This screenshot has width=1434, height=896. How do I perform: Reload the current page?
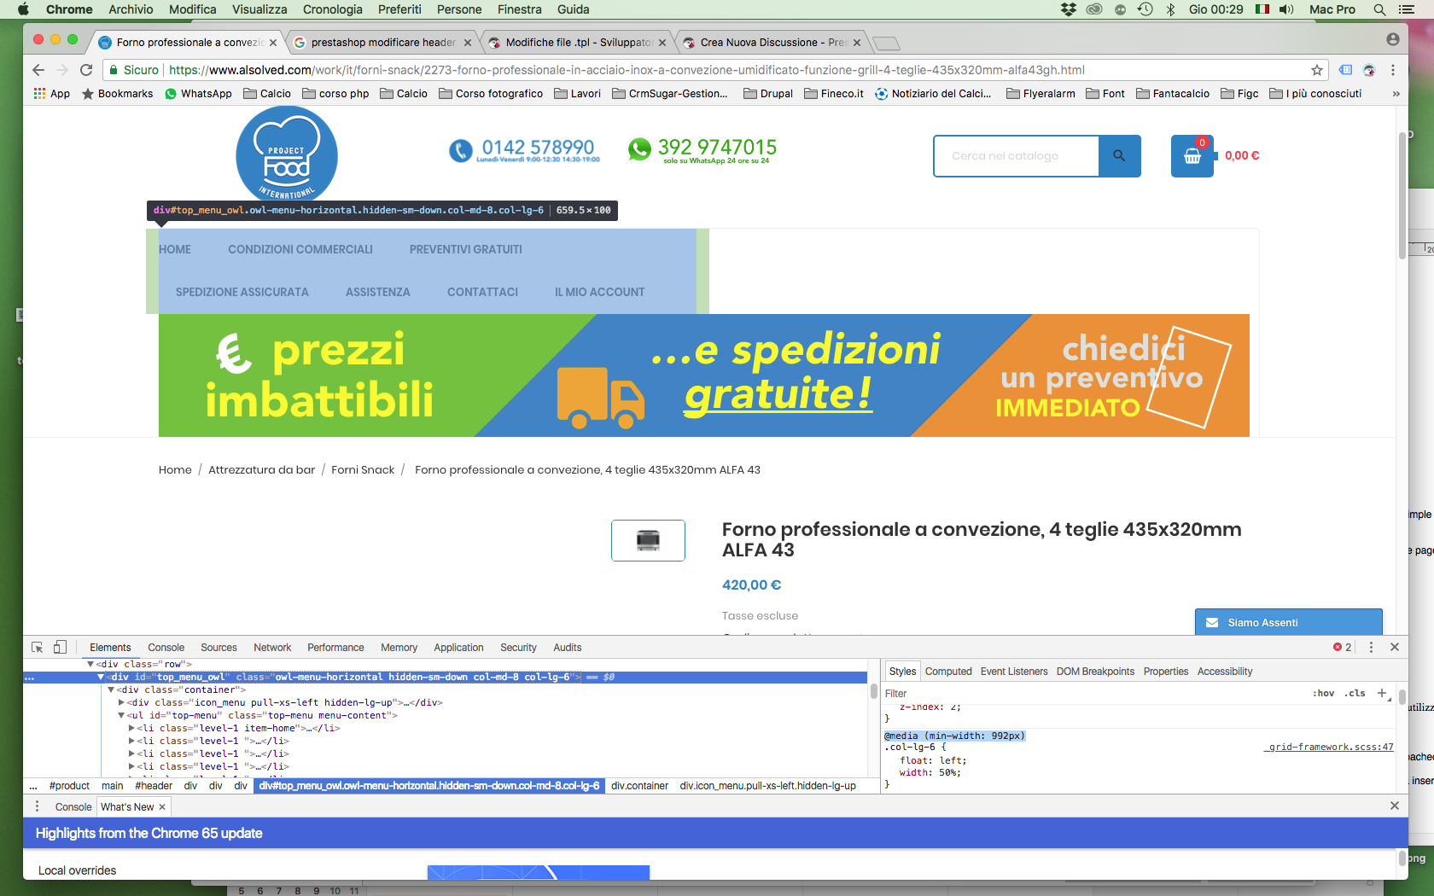[x=86, y=70]
